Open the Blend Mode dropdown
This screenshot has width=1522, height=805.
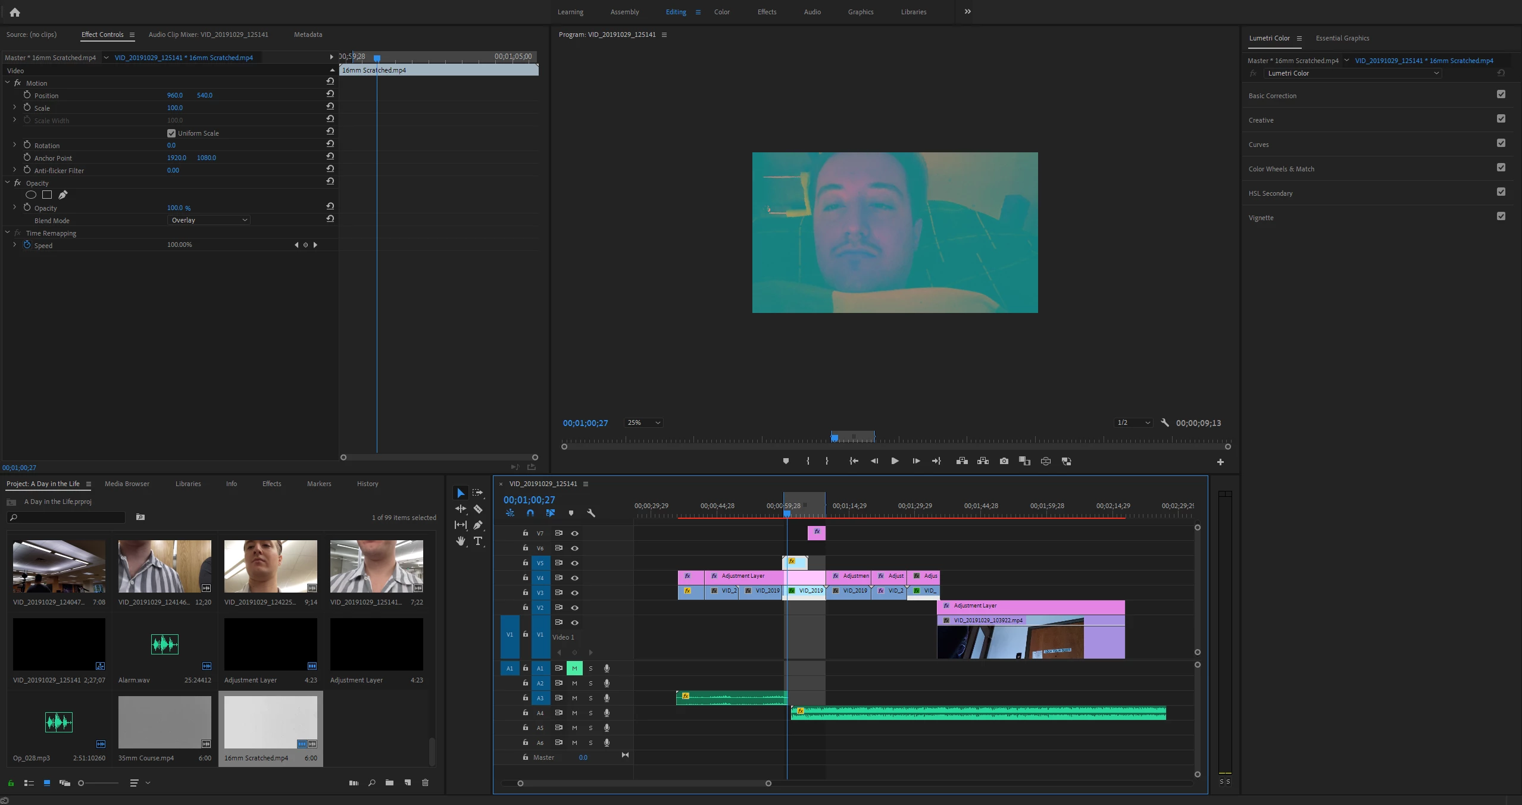pyautogui.click(x=208, y=220)
